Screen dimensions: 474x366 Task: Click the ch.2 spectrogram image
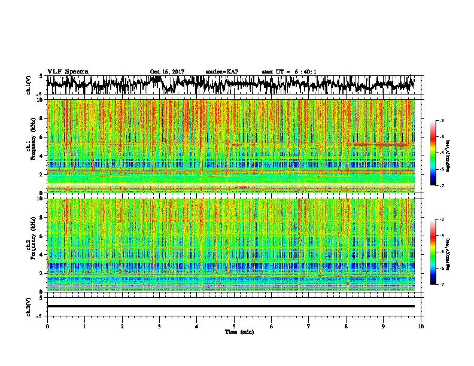coord(230,245)
